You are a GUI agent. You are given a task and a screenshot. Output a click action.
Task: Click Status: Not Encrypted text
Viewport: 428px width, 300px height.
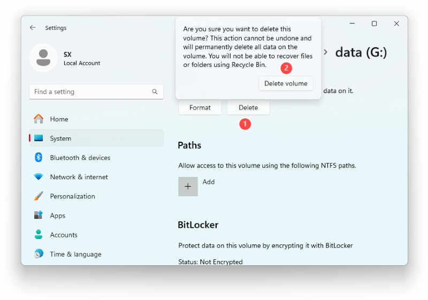pos(210,262)
